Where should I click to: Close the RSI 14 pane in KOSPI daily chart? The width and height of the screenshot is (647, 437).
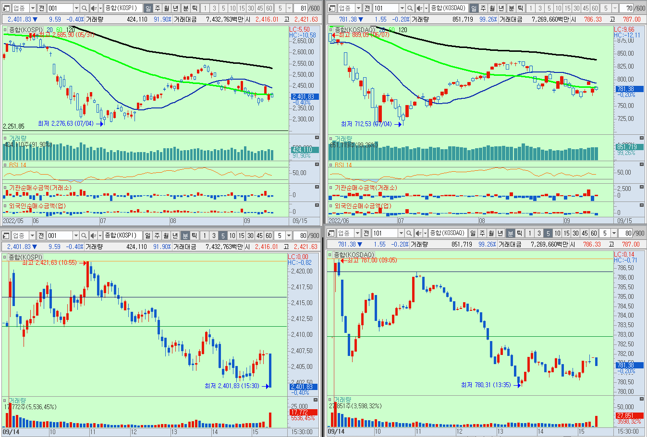[x=317, y=165]
